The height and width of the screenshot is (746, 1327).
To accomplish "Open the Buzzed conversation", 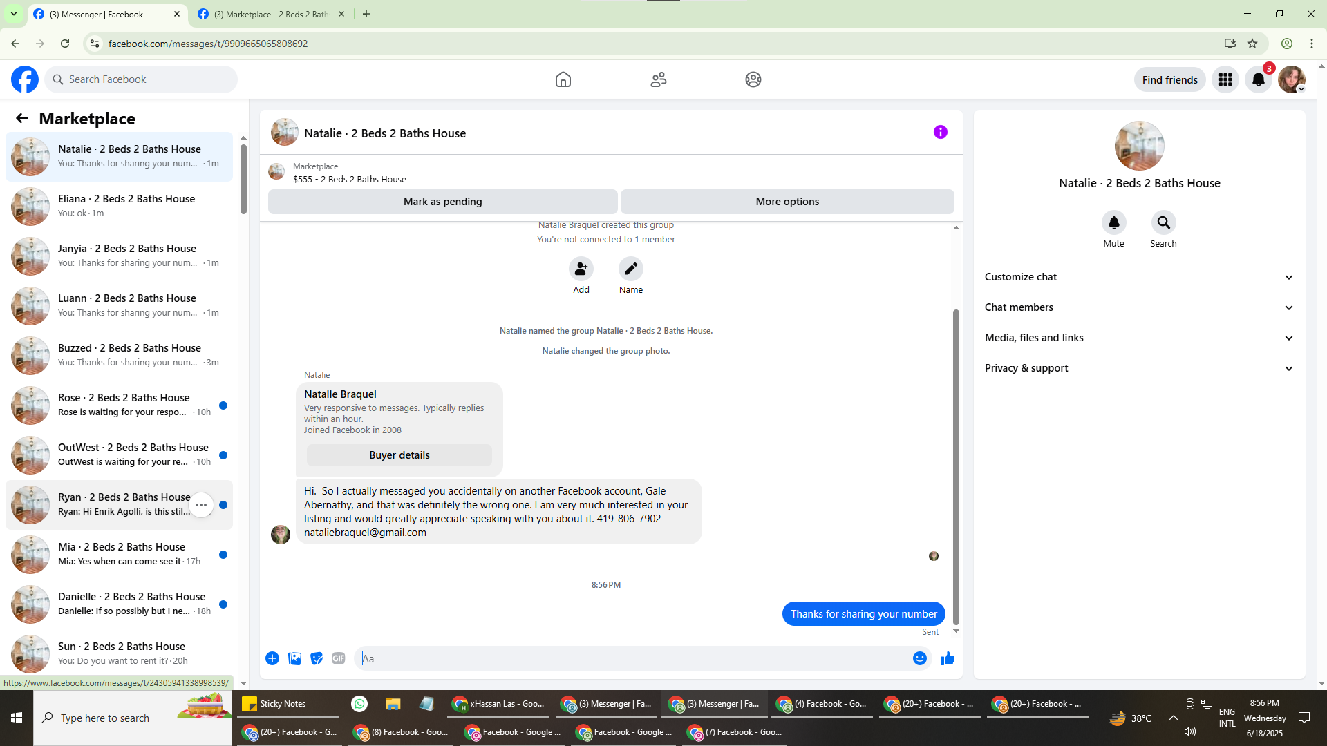I will click(119, 356).
